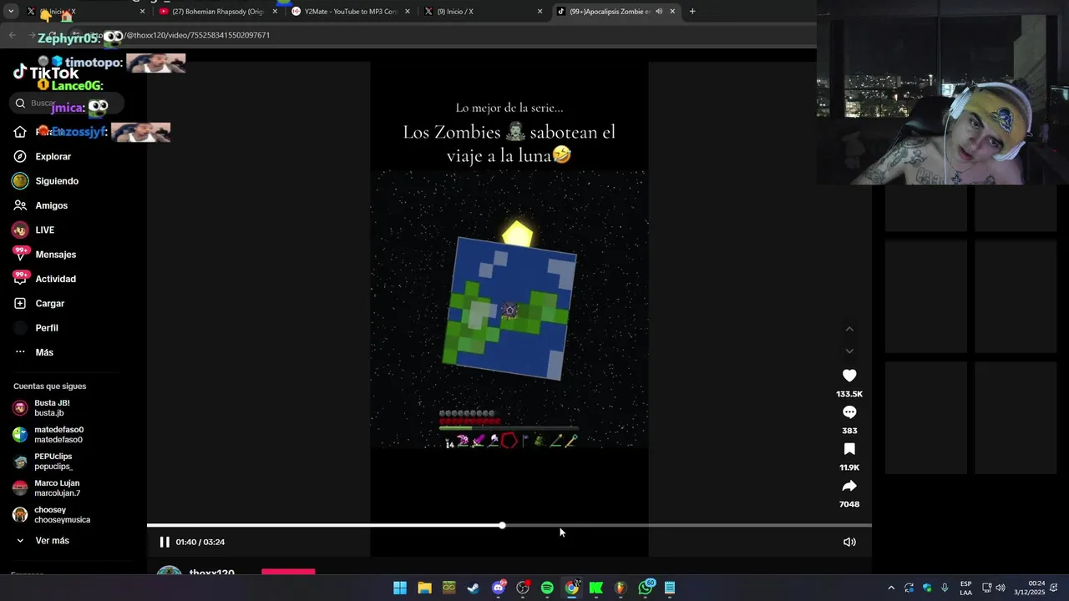Open a new browser tab
Image resolution: width=1069 pixels, height=601 pixels.
pos(692,12)
